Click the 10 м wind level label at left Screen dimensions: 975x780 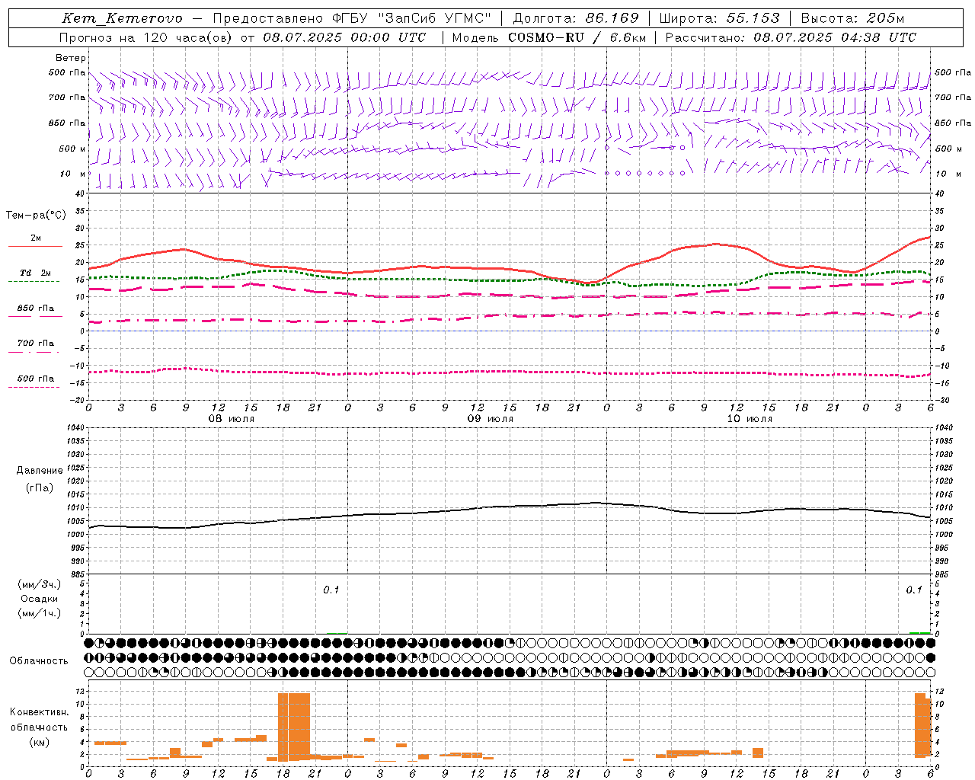point(72,174)
